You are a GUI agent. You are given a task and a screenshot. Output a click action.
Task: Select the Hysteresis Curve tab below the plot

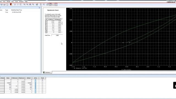pyautogui.click(x=47, y=72)
